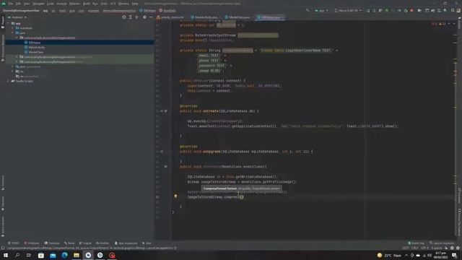Click Collapse All icon in Project panel
This screenshot has height=260, width=462.
coord(136,17)
